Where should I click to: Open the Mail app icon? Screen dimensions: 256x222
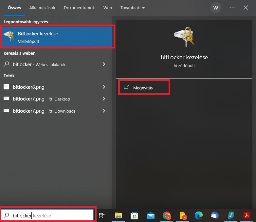point(150,215)
